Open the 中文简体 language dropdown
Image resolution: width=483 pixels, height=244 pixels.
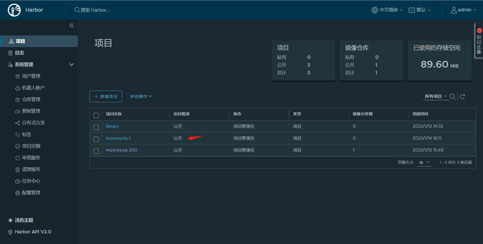pos(387,10)
